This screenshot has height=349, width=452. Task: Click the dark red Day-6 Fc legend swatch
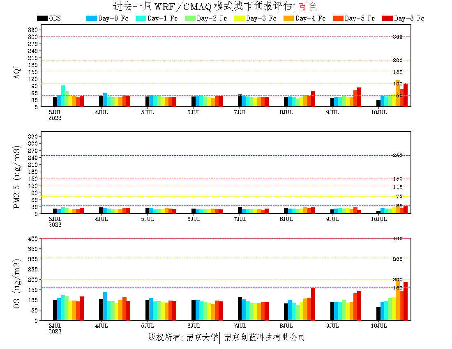tap(387, 18)
